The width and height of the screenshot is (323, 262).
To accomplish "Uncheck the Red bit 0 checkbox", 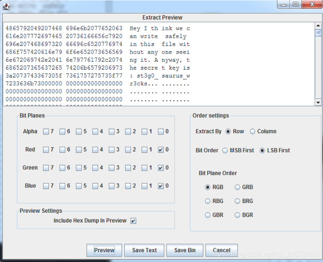I will pos(161,150).
